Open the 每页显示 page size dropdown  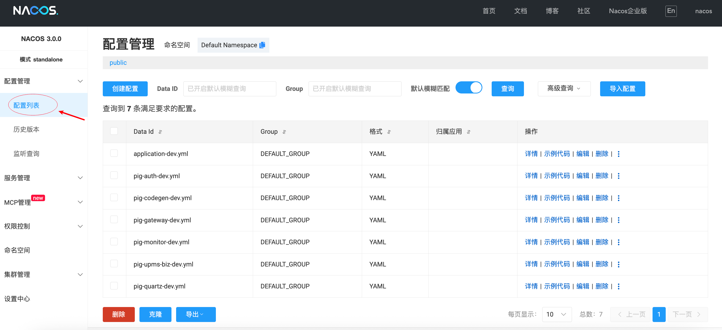coord(557,314)
